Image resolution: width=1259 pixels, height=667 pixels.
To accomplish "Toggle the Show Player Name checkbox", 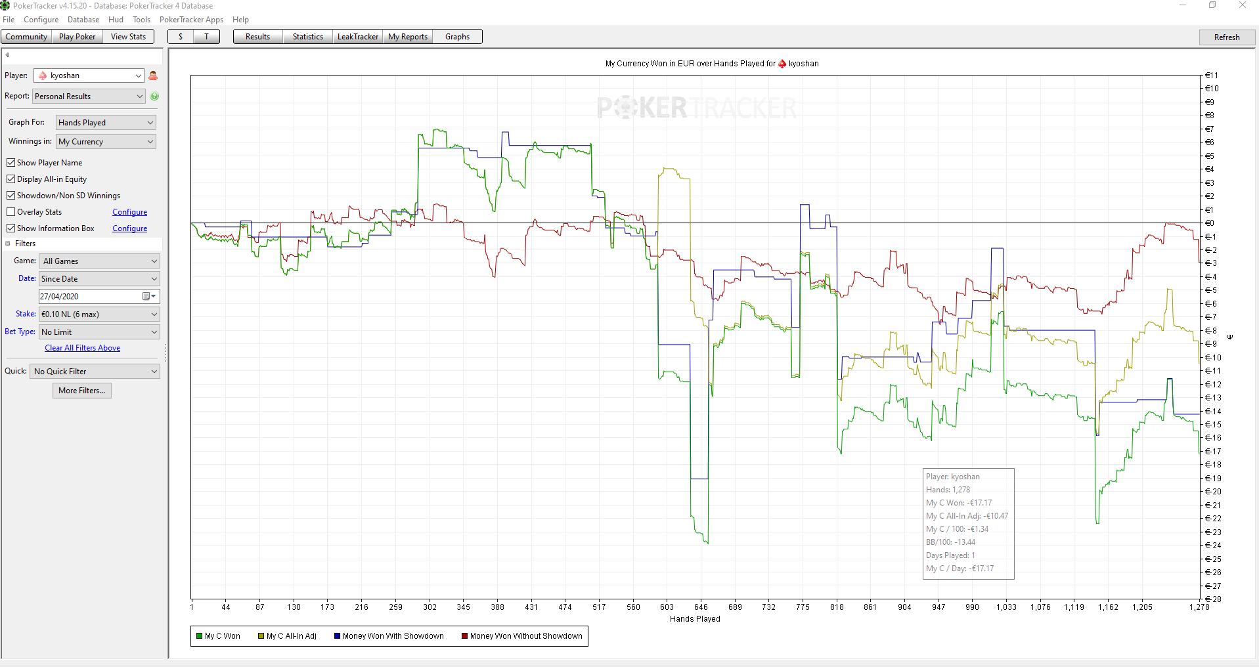I will click(x=11, y=163).
